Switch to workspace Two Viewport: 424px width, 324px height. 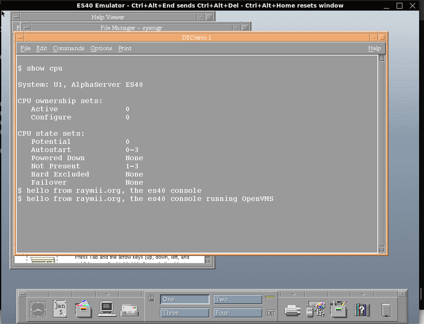238,299
